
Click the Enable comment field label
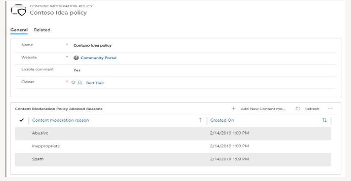coord(38,69)
